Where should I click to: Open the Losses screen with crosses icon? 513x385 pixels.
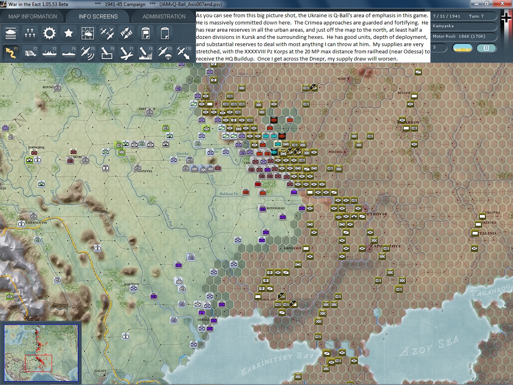coord(30,33)
